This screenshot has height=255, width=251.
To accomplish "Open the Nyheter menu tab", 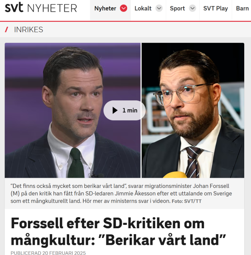I will tap(105, 8).
